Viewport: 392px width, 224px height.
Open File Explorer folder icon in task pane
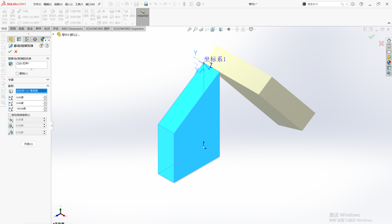pos(389,52)
